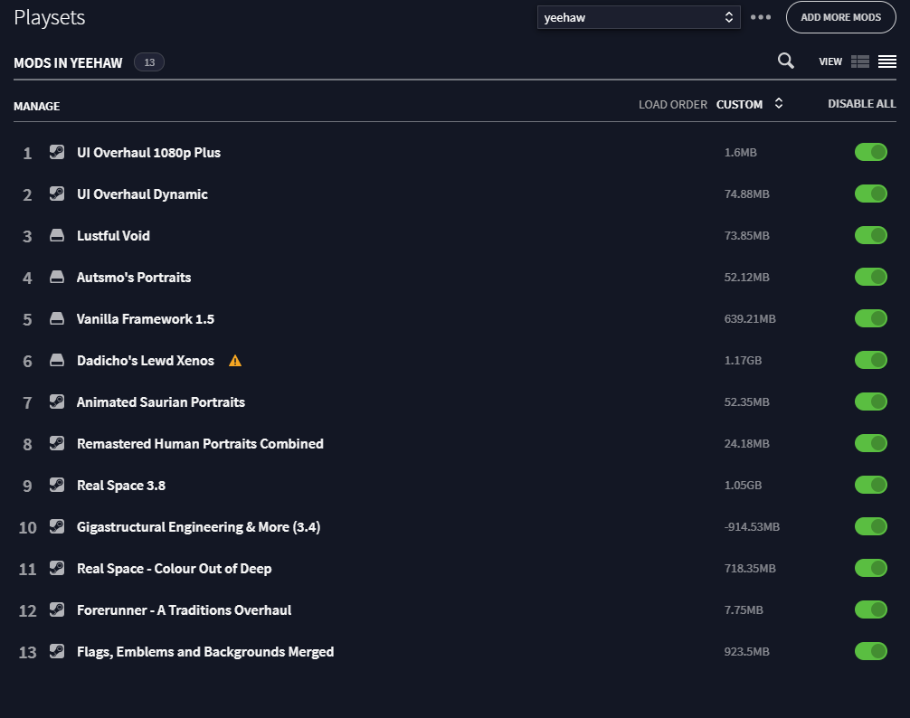This screenshot has width=910, height=718.
Task: Select the Dadicho's Lewd Xenos mod name
Action: click(x=145, y=361)
